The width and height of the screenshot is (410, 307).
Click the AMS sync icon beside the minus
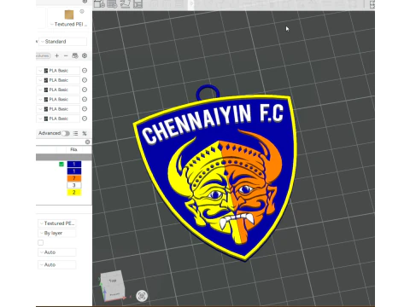coord(75,55)
